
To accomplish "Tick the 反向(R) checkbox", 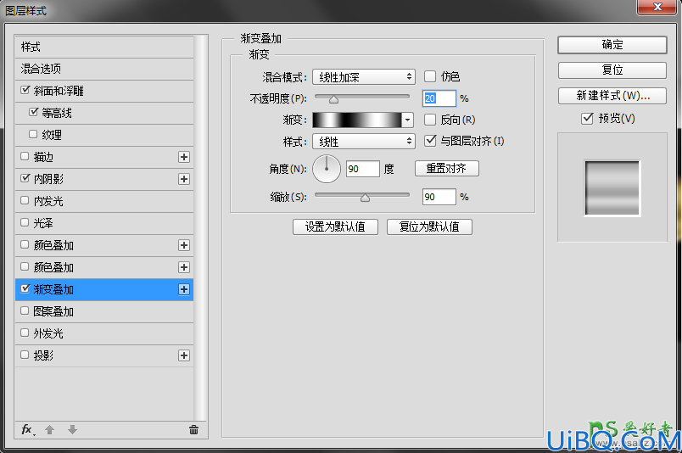I will (x=430, y=120).
